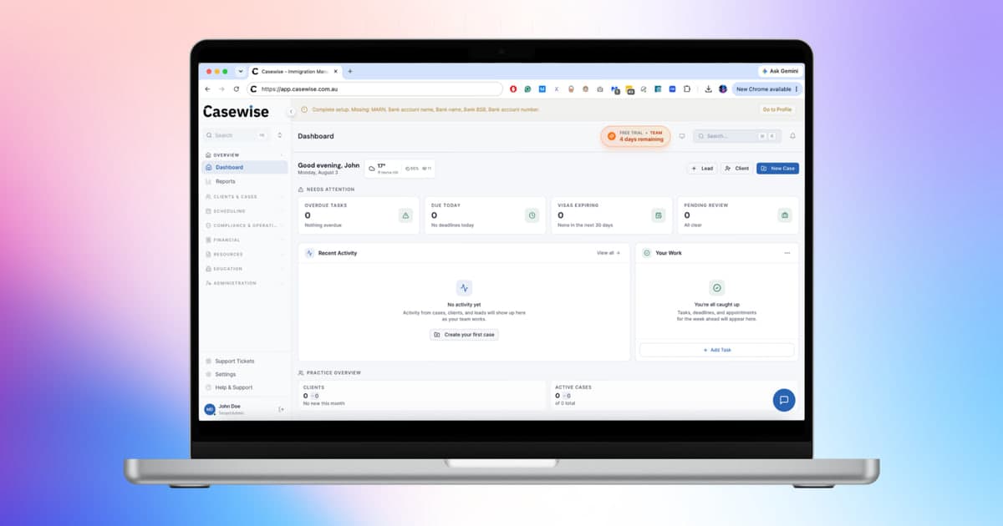Add a new Lead
Image resolution: width=1003 pixels, height=526 pixels.
click(702, 169)
